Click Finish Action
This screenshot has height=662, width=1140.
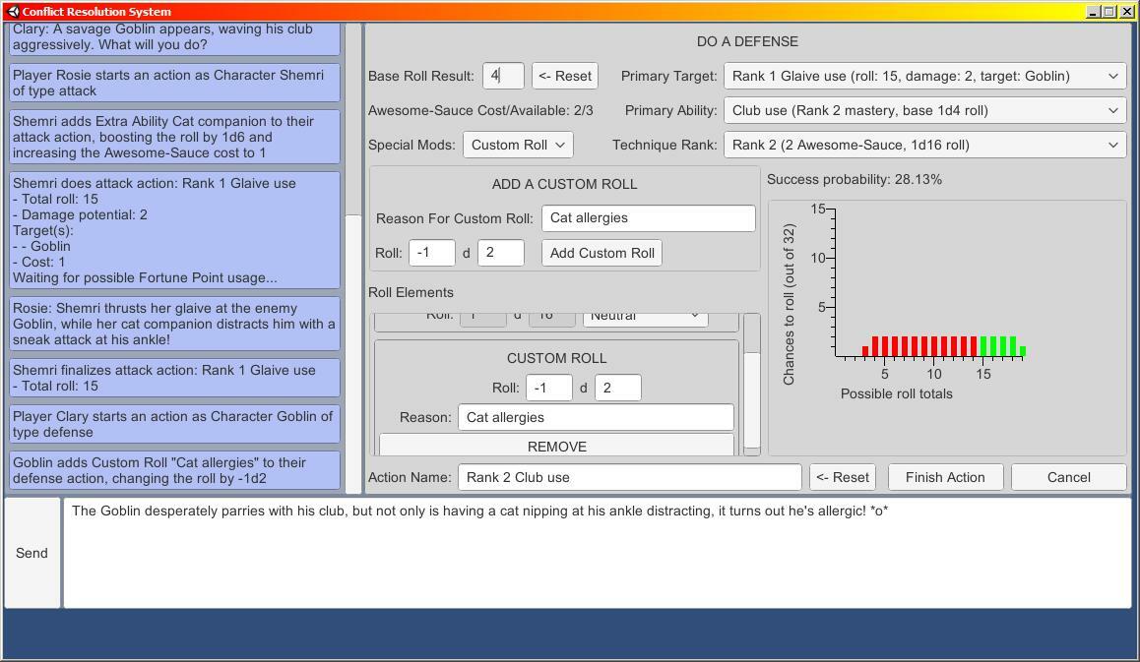pos(944,477)
